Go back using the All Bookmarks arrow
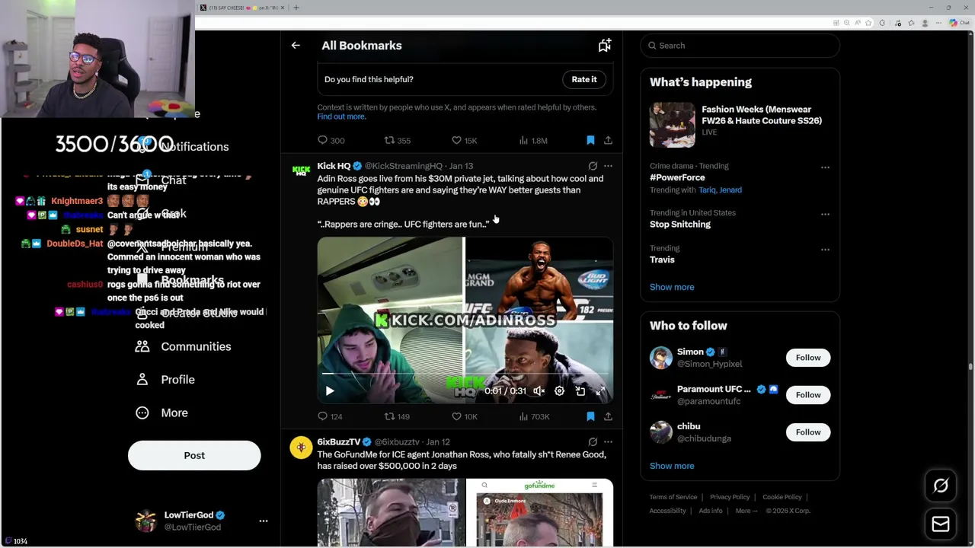The image size is (975, 548). (296, 46)
